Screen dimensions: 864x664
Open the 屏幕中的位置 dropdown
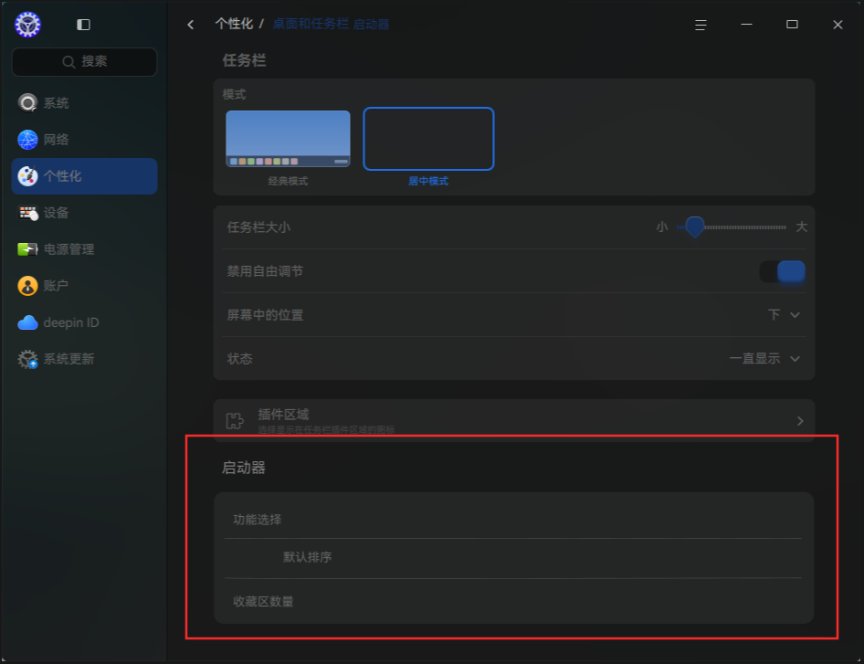pos(784,314)
